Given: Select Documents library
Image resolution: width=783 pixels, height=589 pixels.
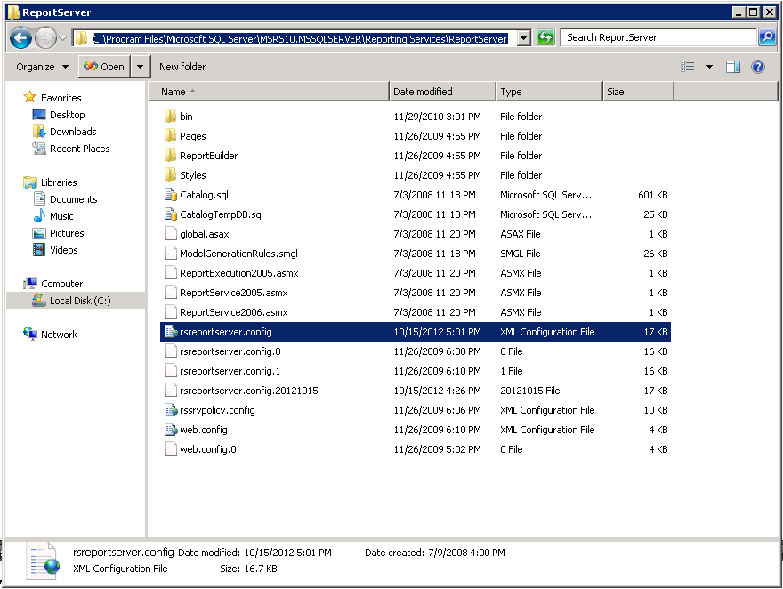Looking at the screenshot, I should [x=73, y=199].
